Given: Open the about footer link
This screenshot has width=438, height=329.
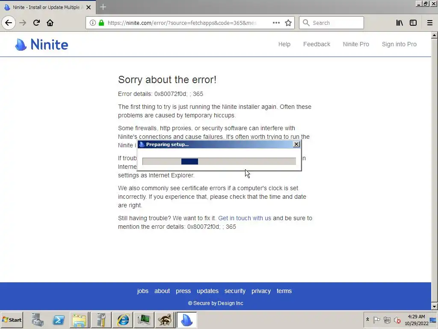Looking at the screenshot, I should pos(162,291).
